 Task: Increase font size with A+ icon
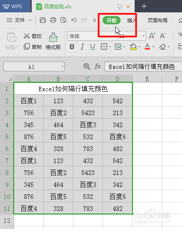(152, 36)
